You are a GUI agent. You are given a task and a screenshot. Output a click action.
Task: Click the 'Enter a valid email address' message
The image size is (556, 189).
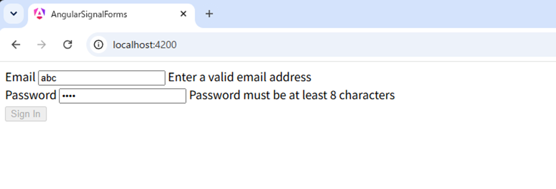click(240, 77)
